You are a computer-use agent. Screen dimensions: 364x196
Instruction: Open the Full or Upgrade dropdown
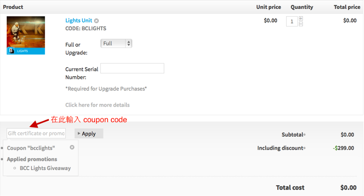[x=116, y=43]
